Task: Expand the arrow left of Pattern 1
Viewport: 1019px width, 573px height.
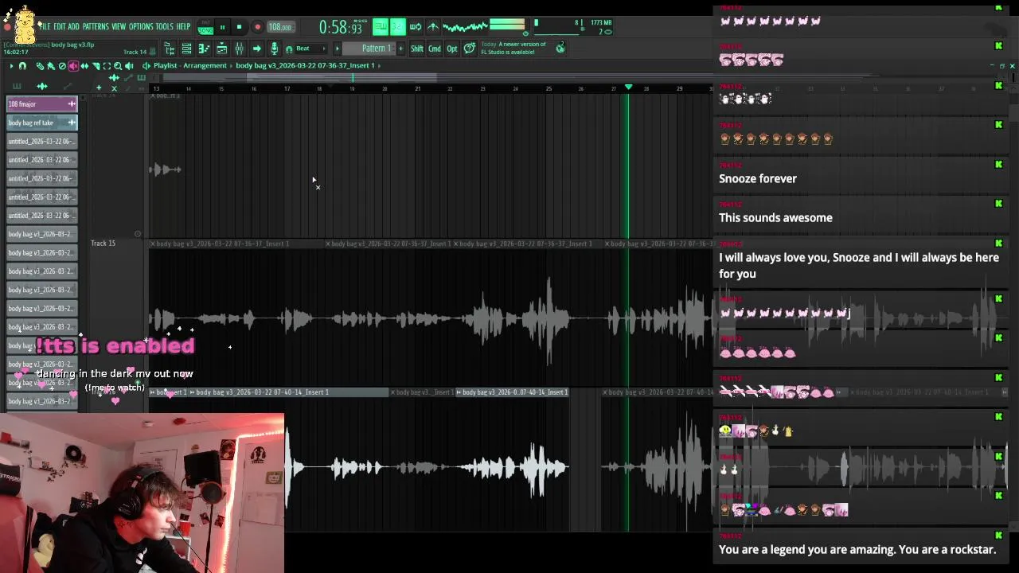Action: [337, 49]
